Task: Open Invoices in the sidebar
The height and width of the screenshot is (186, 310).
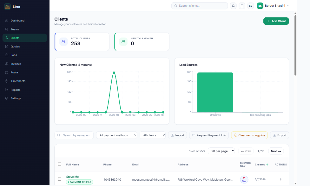Action: (25, 64)
